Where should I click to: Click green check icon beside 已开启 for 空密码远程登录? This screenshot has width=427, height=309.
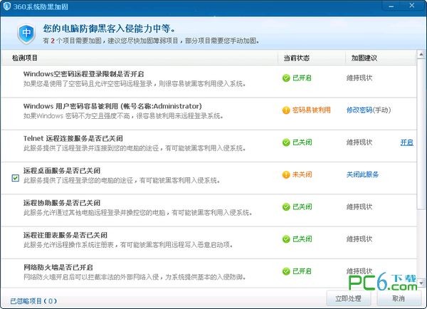(x=286, y=78)
